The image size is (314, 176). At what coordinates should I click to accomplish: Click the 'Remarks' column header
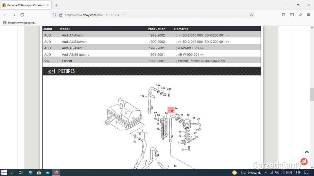coord(181,29)
